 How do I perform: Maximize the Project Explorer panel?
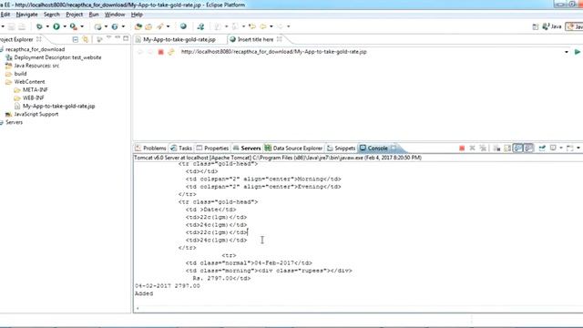point(126,38)
